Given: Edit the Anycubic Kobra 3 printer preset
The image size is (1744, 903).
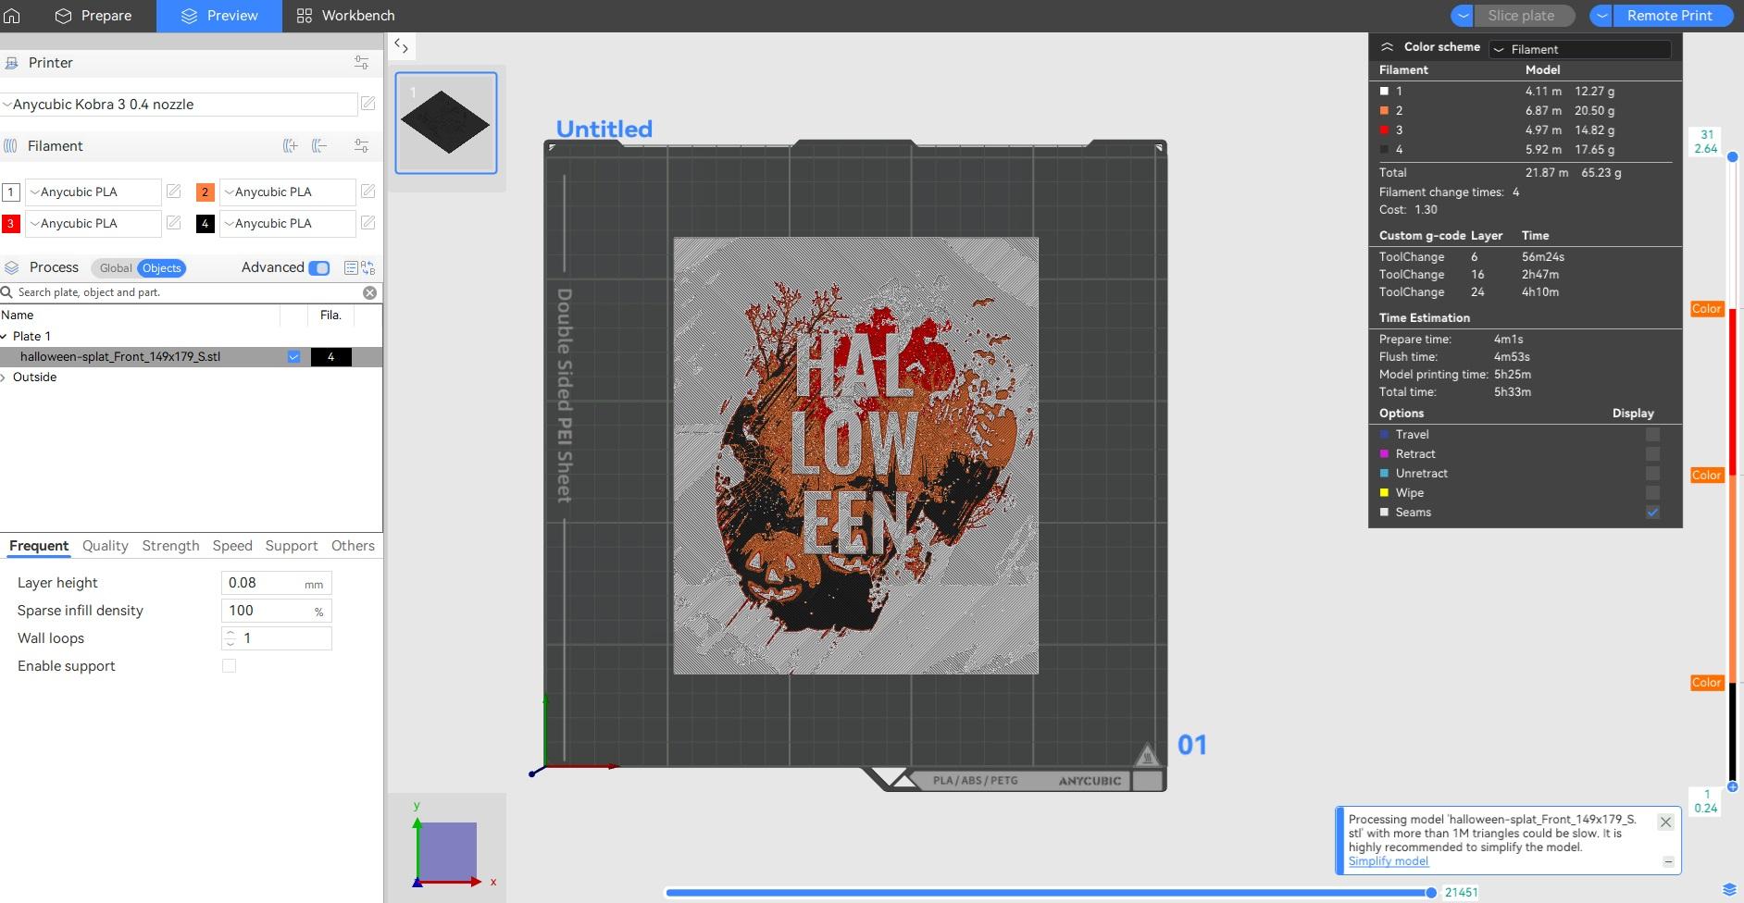Looking at the screenshot, I should [x=367, y=104].
